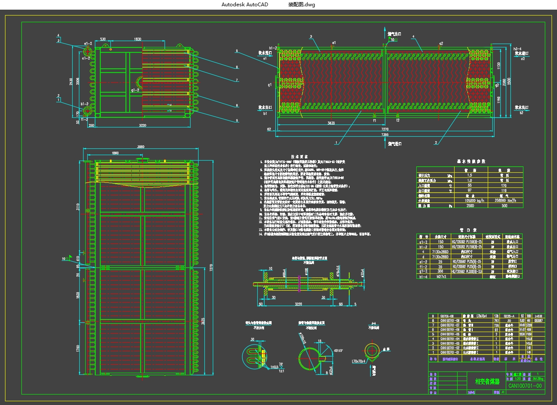
Task: Click the "1±0.5" weld gap annotation
Action: pos(274,366)
